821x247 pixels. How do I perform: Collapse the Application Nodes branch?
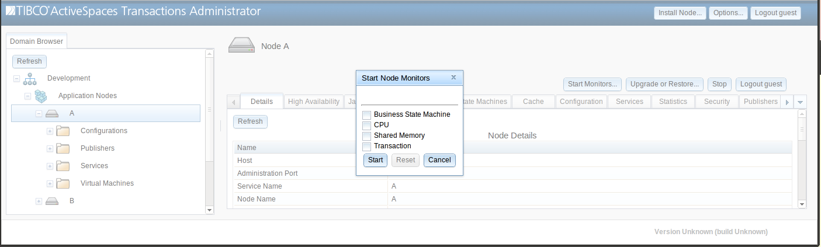tap(27, 96)
